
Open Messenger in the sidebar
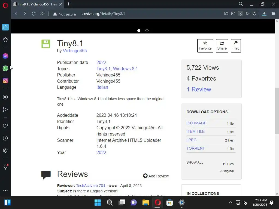click(x=5, y=56)
